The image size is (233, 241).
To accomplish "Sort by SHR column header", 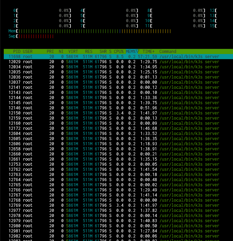I will click(103, 52).
